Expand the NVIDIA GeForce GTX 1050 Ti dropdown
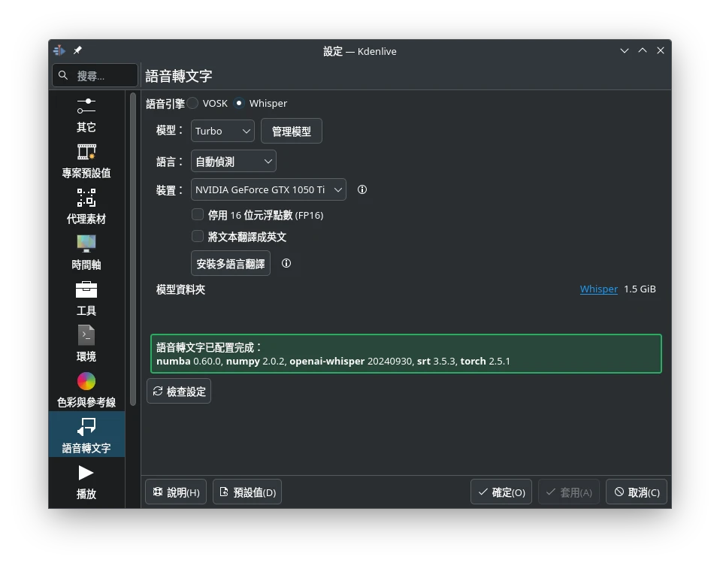 tap(268, 190)
